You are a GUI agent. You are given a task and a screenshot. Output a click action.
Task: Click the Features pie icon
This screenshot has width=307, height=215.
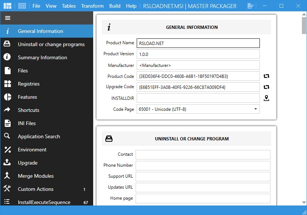click(8, 97)
